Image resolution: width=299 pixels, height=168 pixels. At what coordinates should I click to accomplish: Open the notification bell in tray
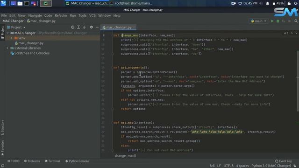(x=268, y=3)
